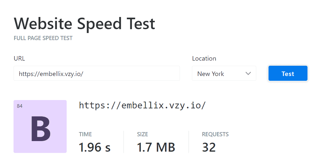This screenshot has height=168, width=321.
Task: Click the purple grade tile's bottom edge
Action: point(40,152)
